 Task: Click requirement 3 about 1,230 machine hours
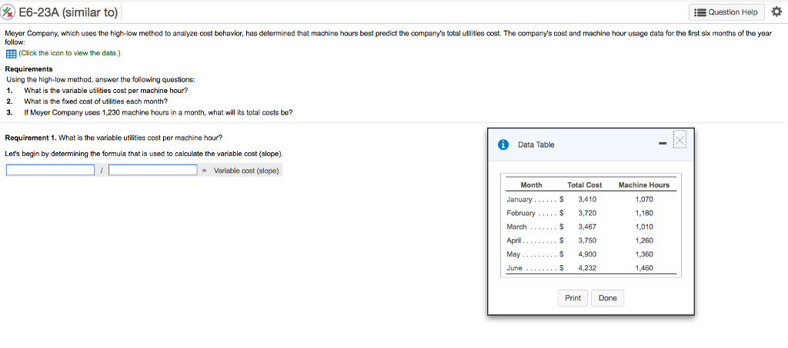(x=159, y=112)
